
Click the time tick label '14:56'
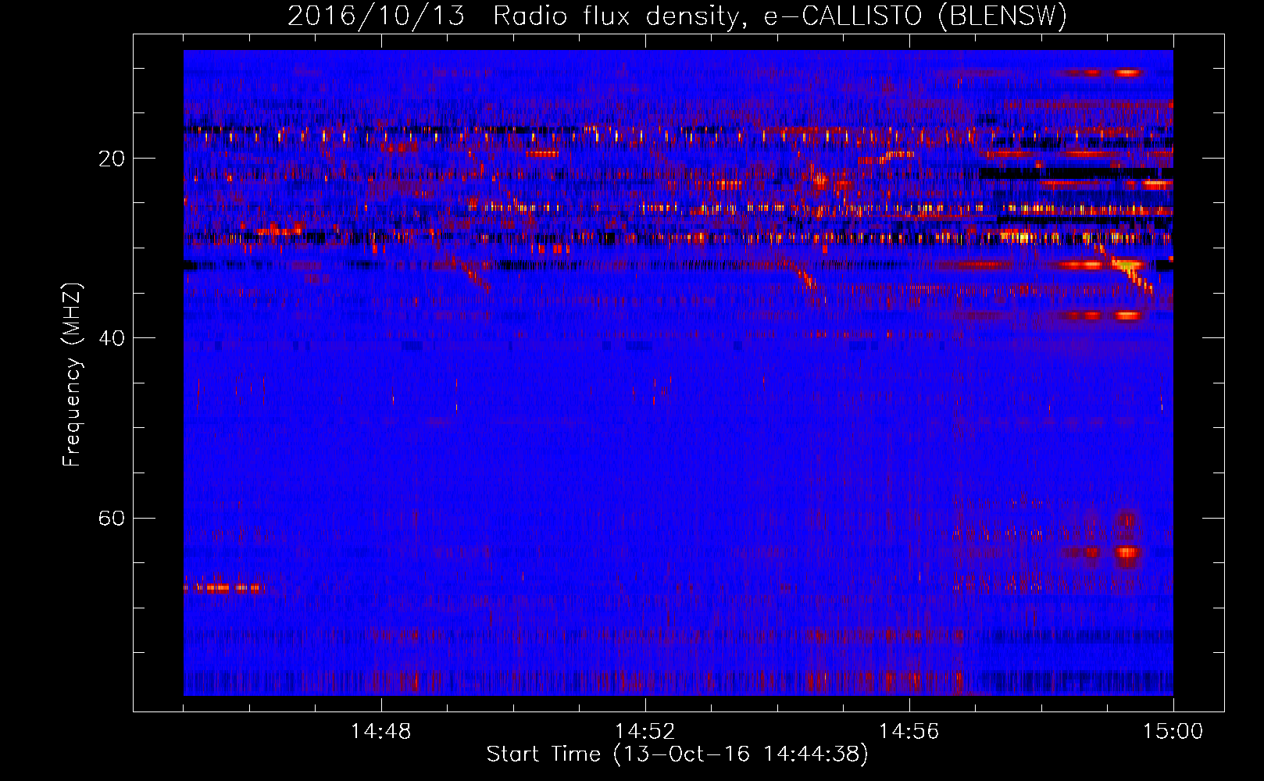click(909, 732)
